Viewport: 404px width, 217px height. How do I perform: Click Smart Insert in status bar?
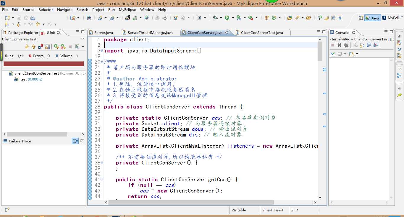tap(273, 210)
